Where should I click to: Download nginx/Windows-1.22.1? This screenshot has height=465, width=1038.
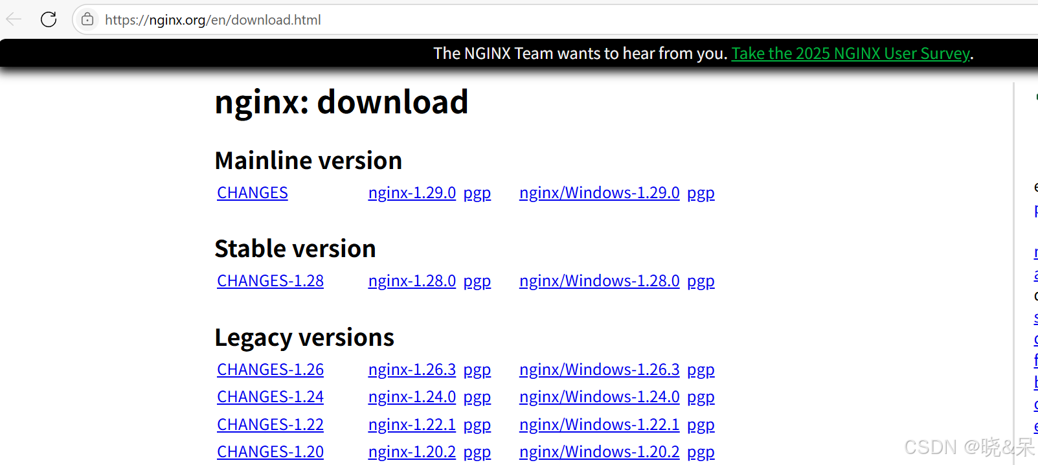coord(600,425)
